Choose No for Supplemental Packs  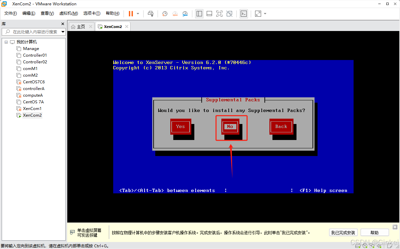click(230, 127)
